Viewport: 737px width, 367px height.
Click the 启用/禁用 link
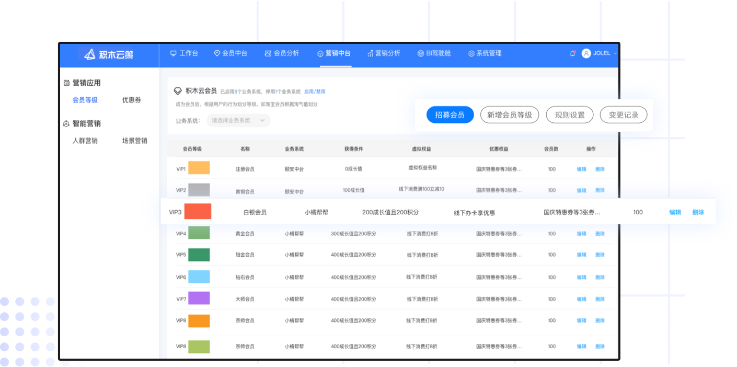point(314,91)
